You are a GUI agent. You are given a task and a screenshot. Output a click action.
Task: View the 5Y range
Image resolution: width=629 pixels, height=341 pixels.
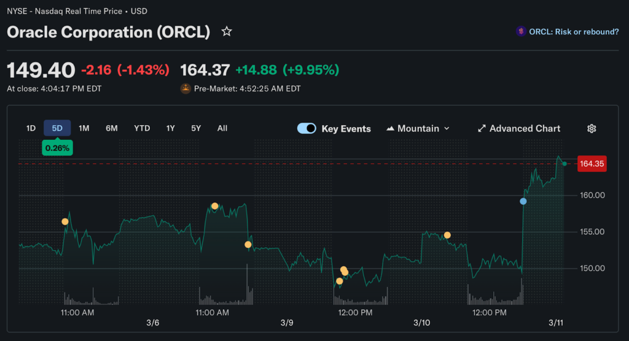[x=196, y=128]
